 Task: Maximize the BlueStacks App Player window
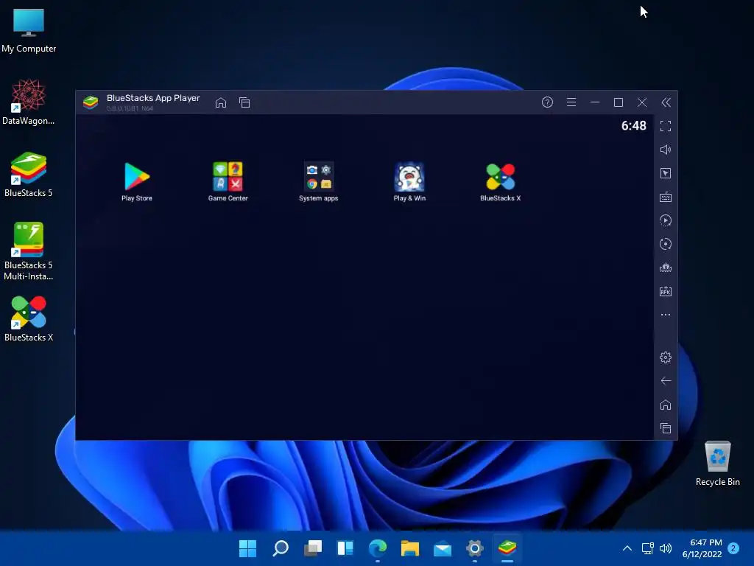click(x=619, y=102)
